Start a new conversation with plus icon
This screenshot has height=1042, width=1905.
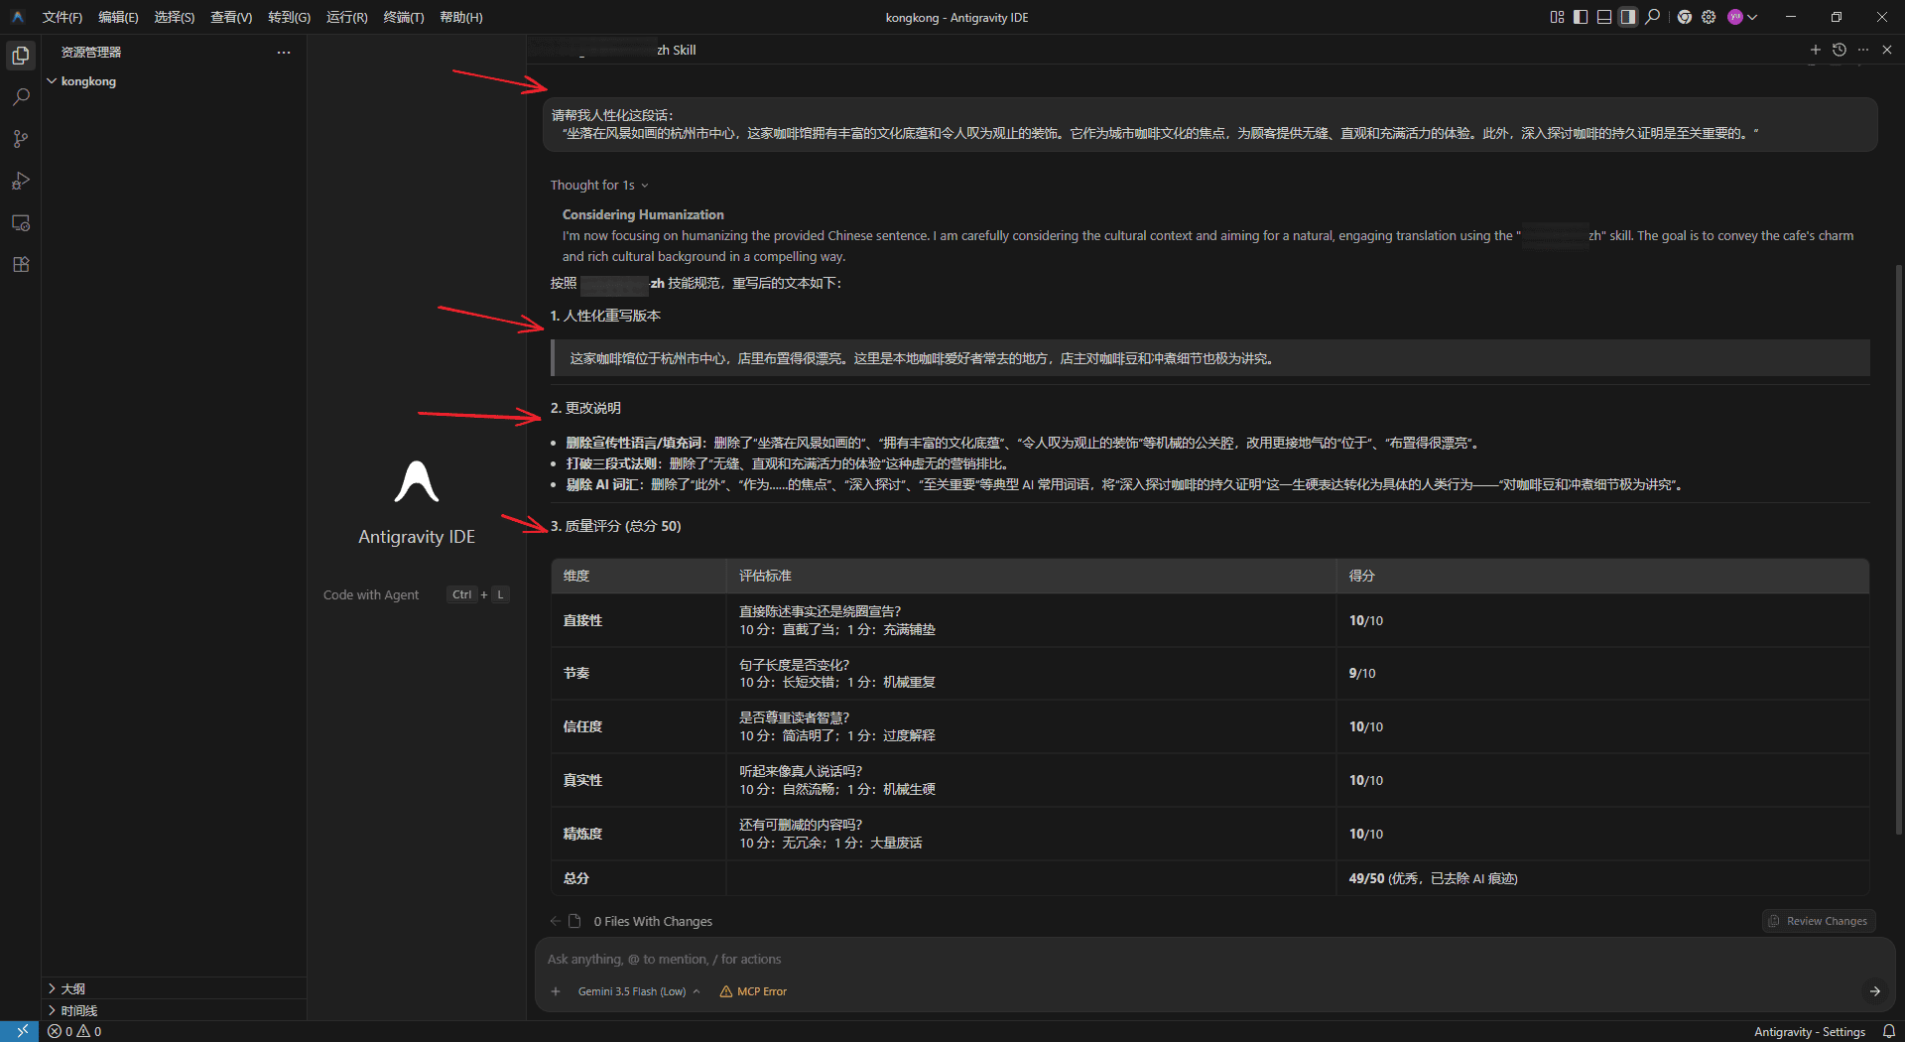[x=1816, y=50]
